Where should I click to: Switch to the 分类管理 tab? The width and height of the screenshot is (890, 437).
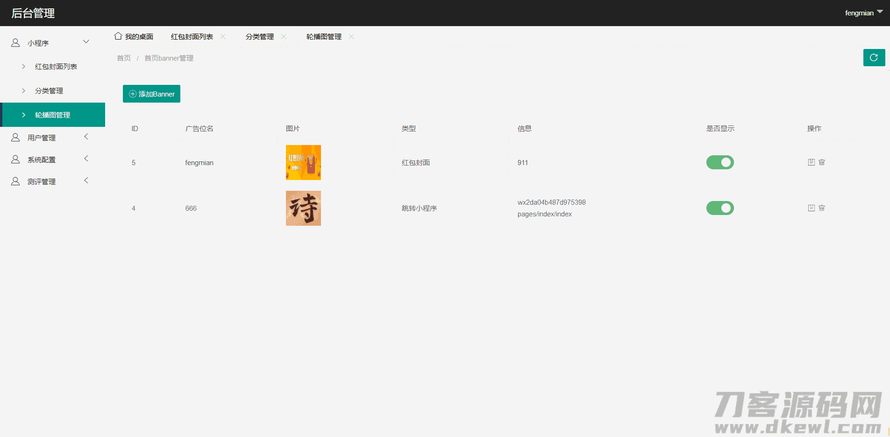coord(260,37)
